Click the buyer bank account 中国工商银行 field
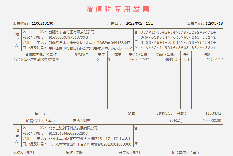This screenshot has height=156, width=233. pos(90,48)
